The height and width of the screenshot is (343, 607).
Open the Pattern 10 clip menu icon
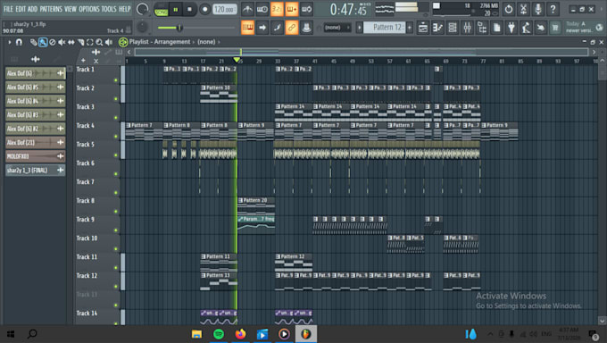point(204,88)
